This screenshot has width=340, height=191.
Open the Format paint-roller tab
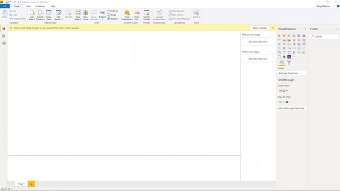click(x=289, y=63)
